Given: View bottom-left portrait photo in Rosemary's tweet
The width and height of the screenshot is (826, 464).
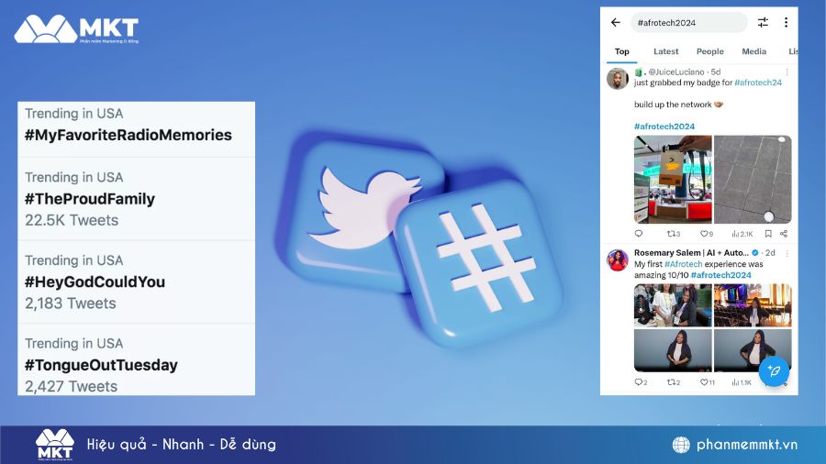Looking at the screenshot, I should [x=673, y=350].
